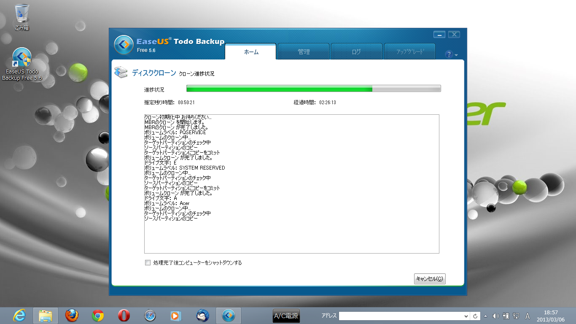The width and height of the screenshot is (576, 324).
Task: Launch Safari from the taskbar
Action: click(150, 316)
